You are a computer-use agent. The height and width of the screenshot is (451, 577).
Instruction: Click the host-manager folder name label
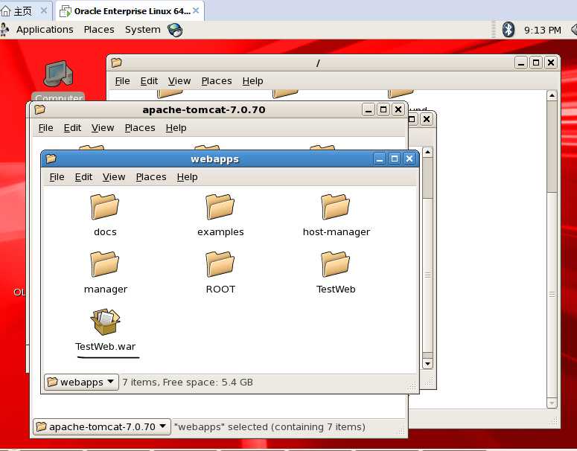337,231
